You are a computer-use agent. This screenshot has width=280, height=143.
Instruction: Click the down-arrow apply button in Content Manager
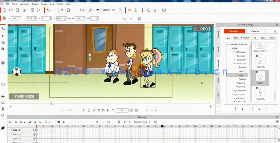(x=242, y=109)
